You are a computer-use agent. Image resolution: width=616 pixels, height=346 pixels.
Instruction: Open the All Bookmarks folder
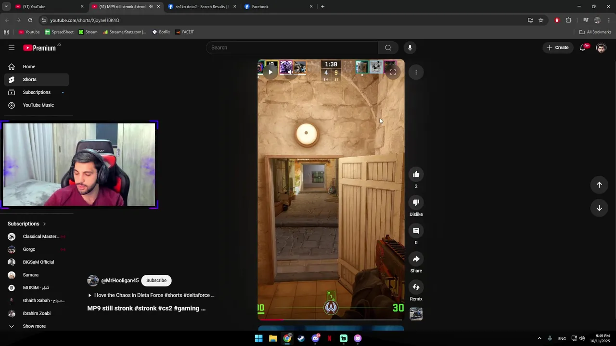(x=595, y=32)
